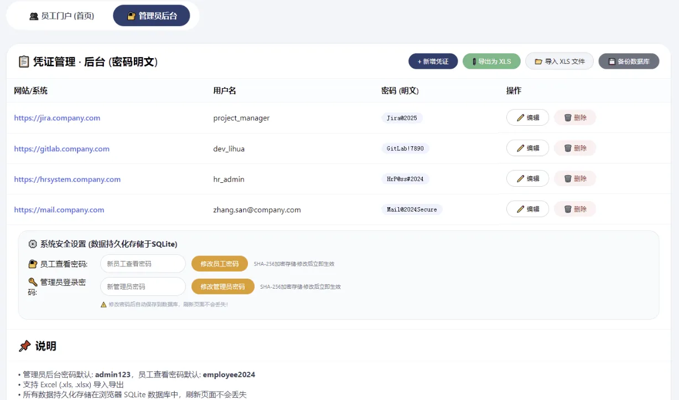
Task: Open the https://gitlab.company.com link
Action: [x=61, y=148]
